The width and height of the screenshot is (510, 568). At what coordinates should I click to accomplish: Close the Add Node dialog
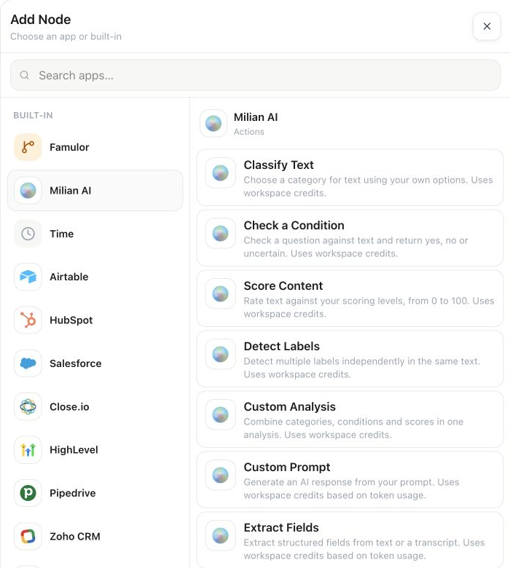tap(487, 26)
